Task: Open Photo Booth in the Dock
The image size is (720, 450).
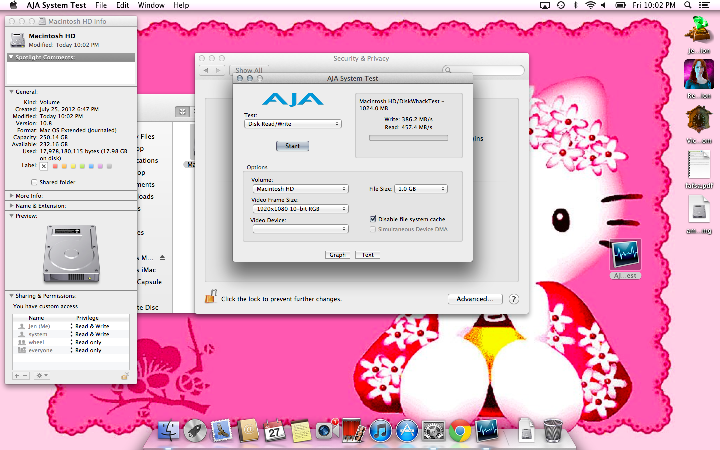Action: pos(354,430)
